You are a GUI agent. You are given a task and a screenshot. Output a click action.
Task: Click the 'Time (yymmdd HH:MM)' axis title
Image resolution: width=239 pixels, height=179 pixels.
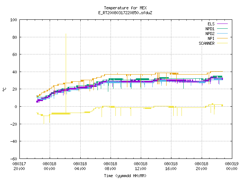tap(125, 176)
